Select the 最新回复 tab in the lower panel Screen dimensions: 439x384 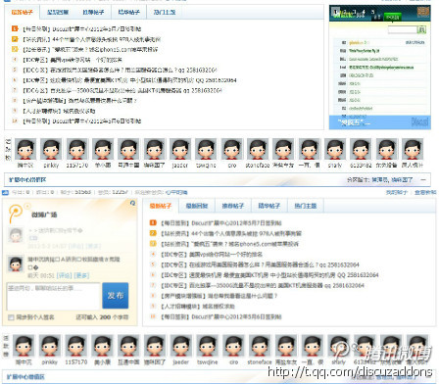pos(197,206)
